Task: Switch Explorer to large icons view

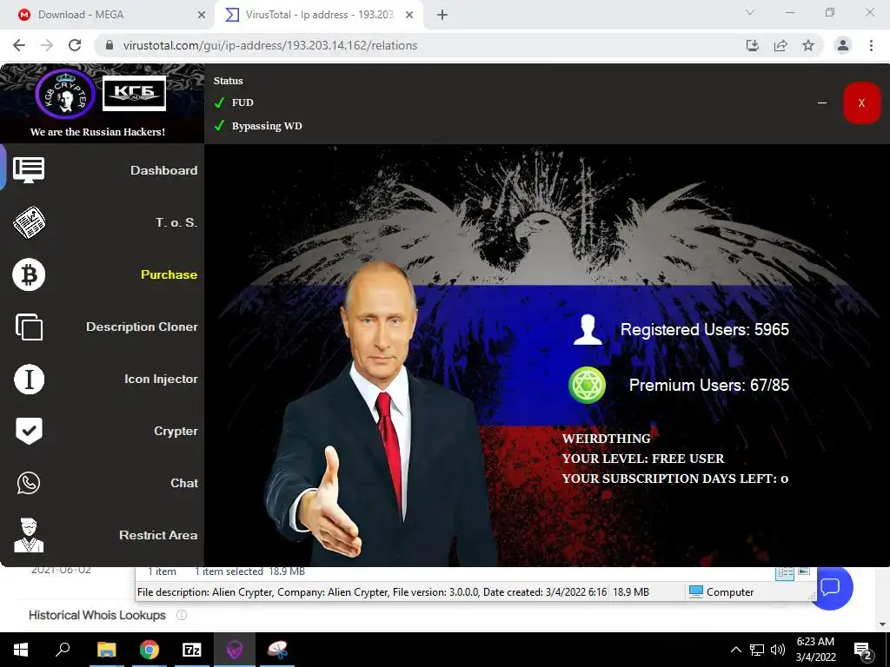Action: point(804,571)
